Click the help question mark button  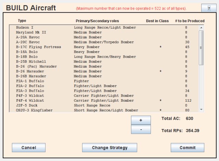pyautogui.click(x=208, y=9)
